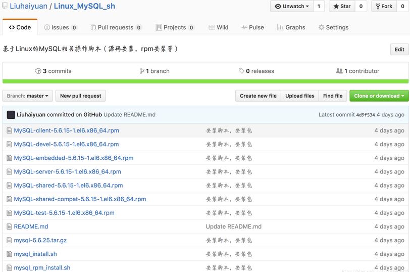Image resolution: width=410 pixels, height=272 pixels.
Task: Click the Liuhaiyuan committer avatar
Action: click(x=11, y=115)
